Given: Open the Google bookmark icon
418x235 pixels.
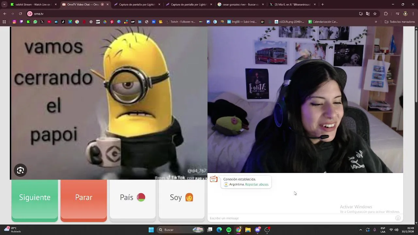Looking at the screenshot, I should [x=77, y=22].
